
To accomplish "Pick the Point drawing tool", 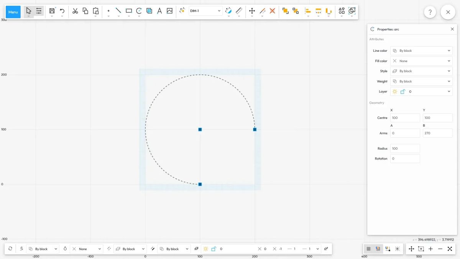I will tap(108, 11).
